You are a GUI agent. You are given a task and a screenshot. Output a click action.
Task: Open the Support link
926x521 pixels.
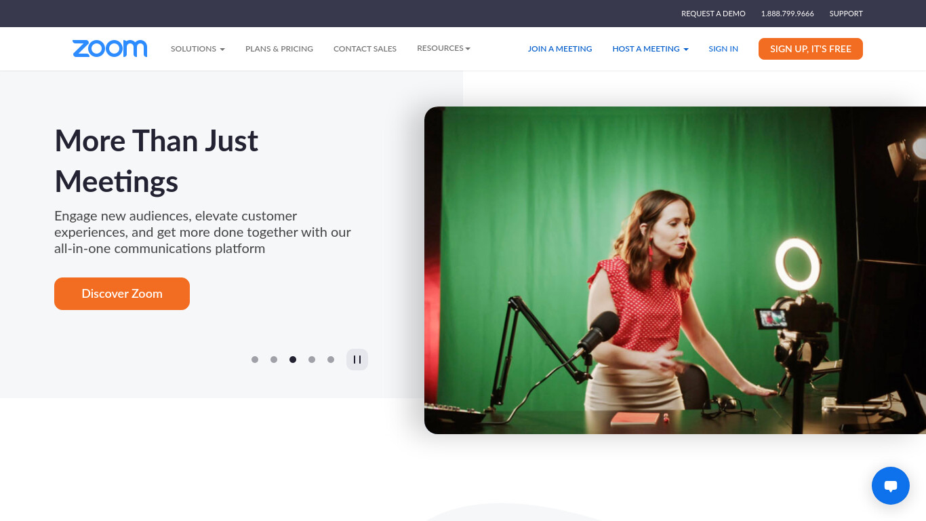tap(846, 14)
